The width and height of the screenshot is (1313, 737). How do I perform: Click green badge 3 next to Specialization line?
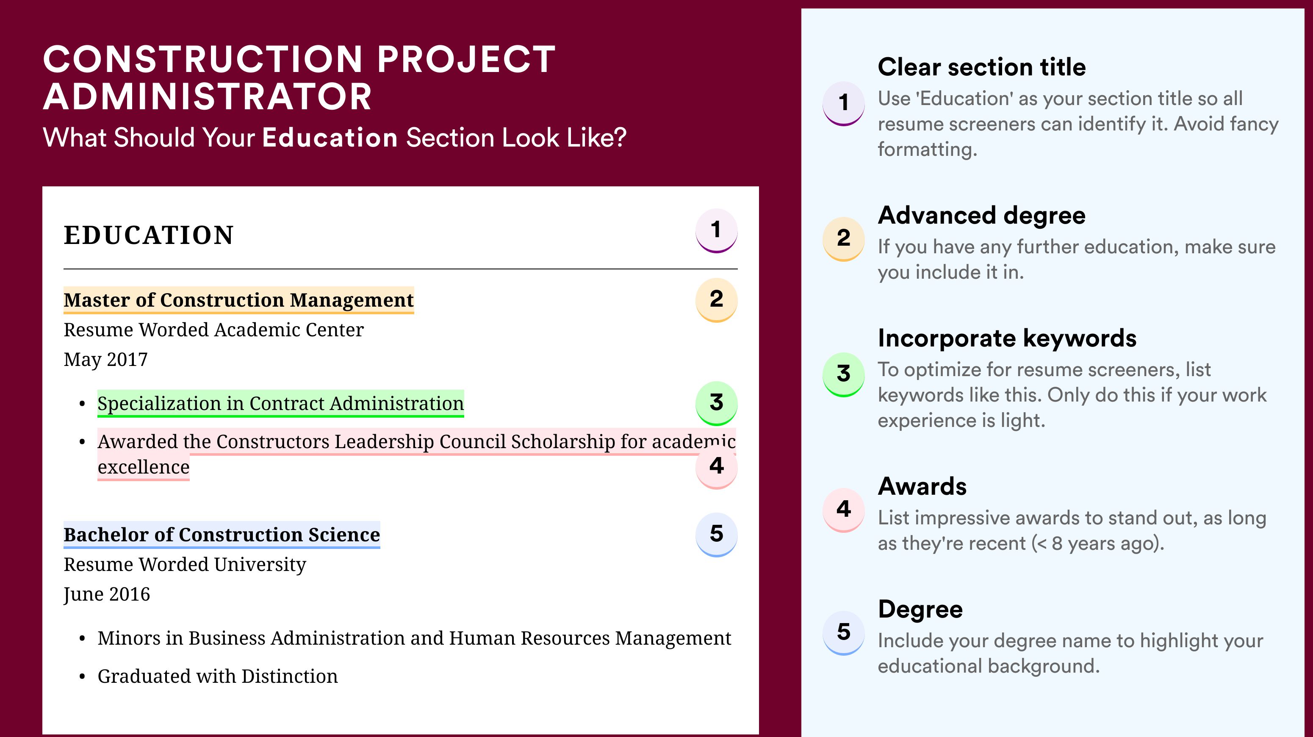point(716,403)
